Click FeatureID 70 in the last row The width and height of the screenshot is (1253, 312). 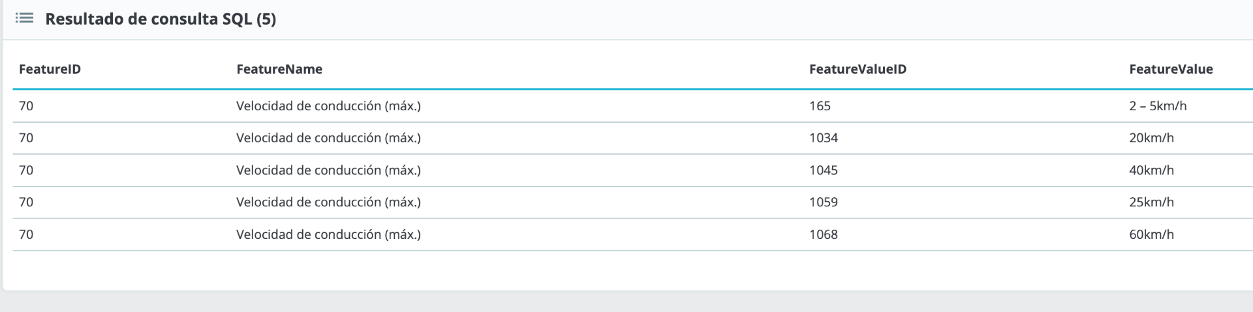pos(26,234)
